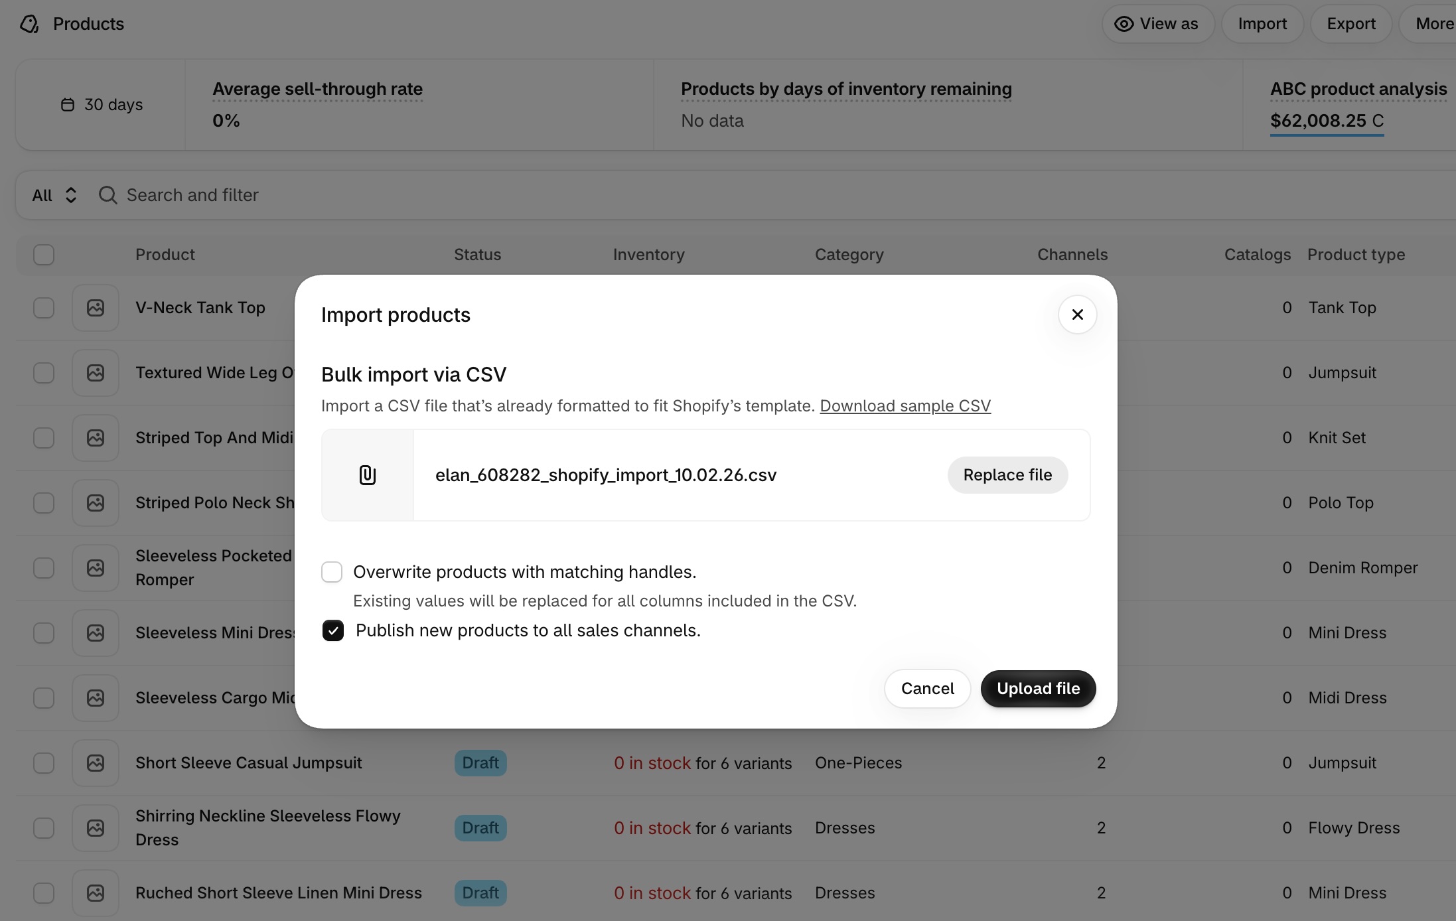Open the 30 days date range picker

point(102,105)
